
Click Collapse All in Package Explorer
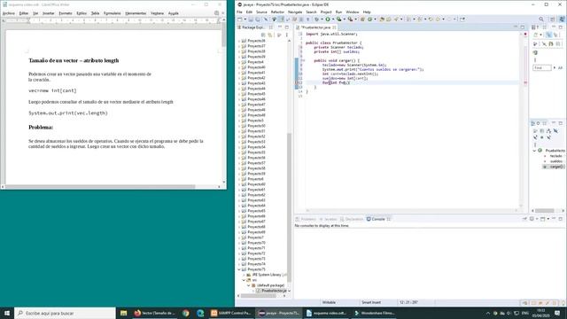click(263, 35)
